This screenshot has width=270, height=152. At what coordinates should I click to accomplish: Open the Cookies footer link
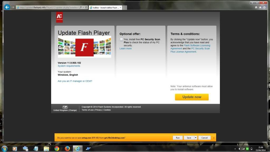tap(107, 110)
